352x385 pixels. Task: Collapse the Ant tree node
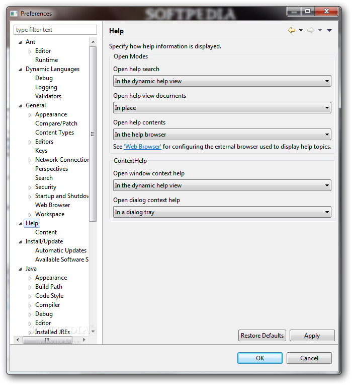pos(20,42)
